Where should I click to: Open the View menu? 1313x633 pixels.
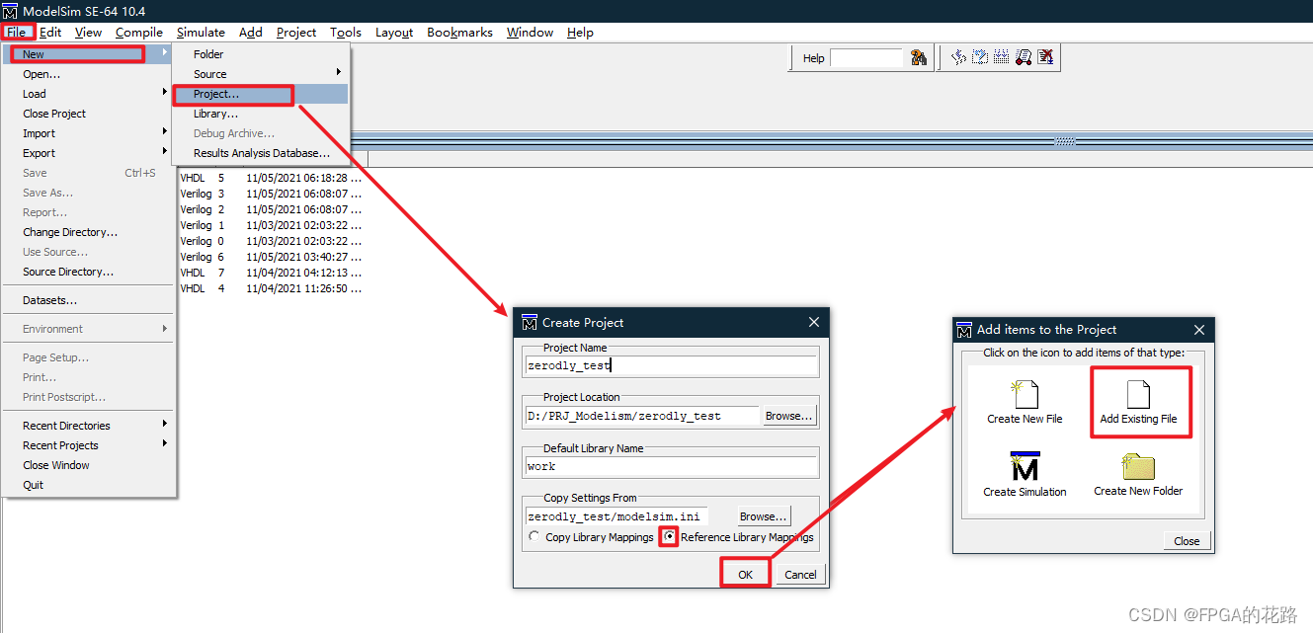pos(88,32)
